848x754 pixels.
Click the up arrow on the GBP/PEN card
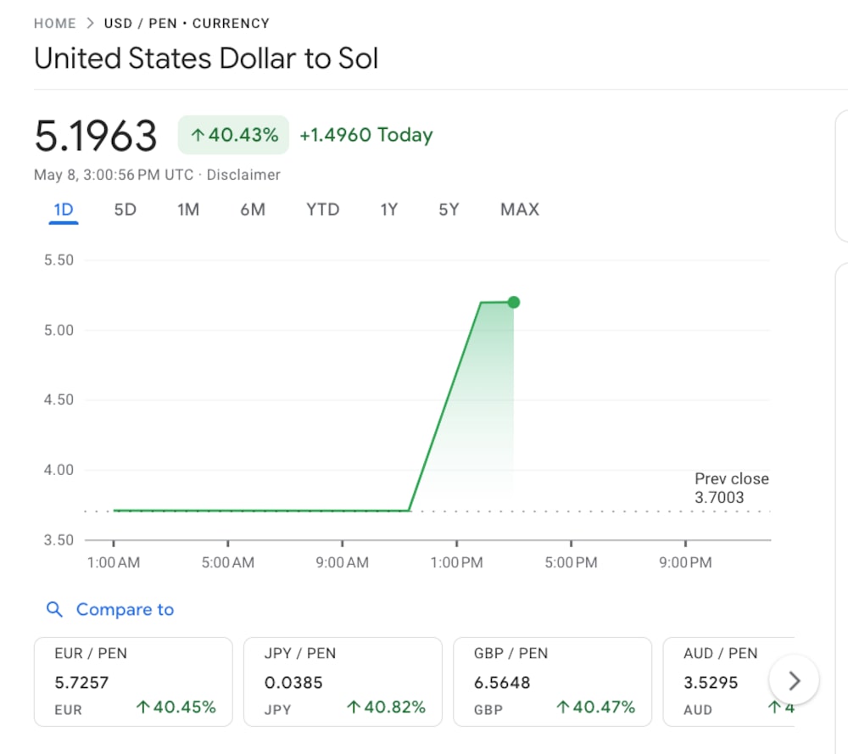[564, 706]
